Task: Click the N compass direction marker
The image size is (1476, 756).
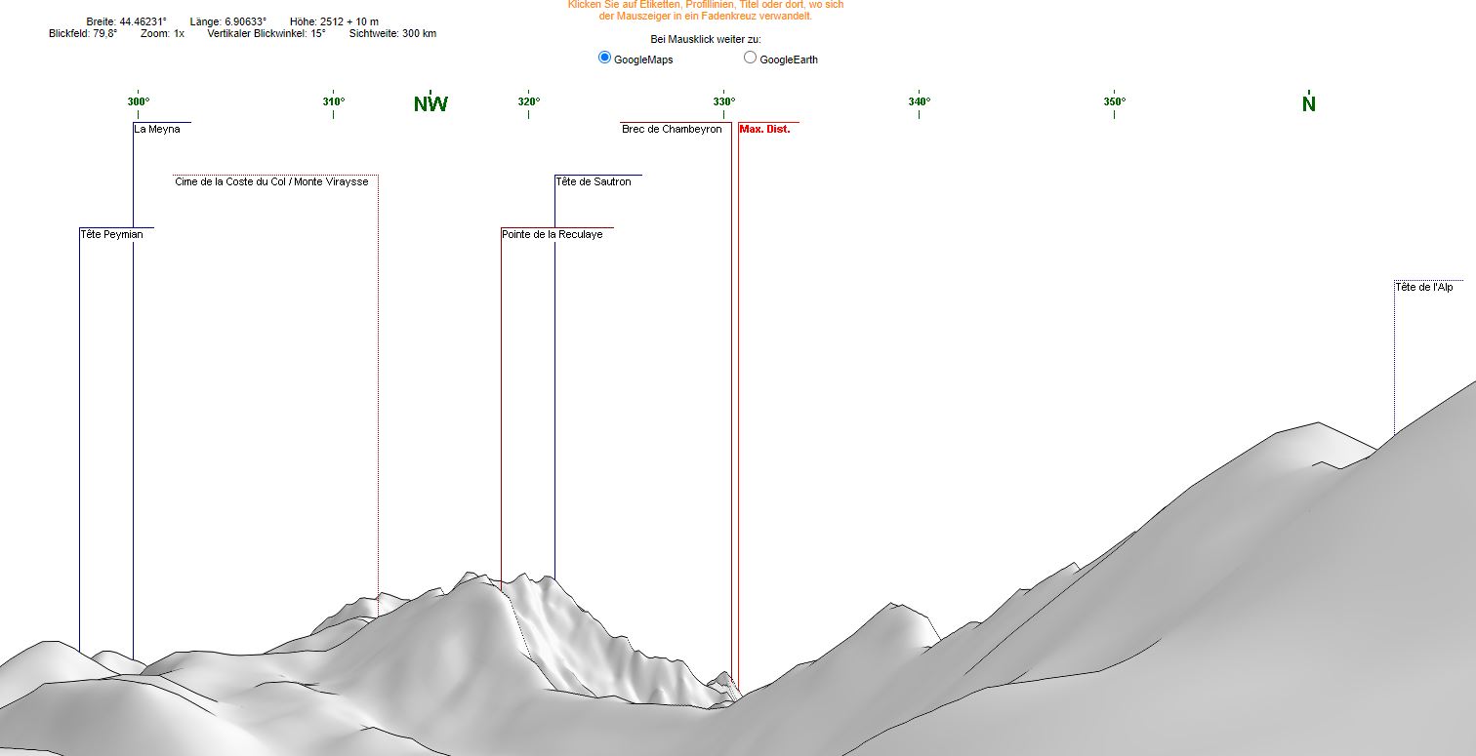Action: click(x=1308, y=104)
